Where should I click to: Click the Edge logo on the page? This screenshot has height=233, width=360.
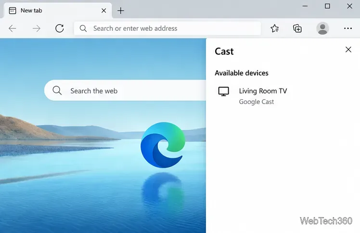[163, 145]
